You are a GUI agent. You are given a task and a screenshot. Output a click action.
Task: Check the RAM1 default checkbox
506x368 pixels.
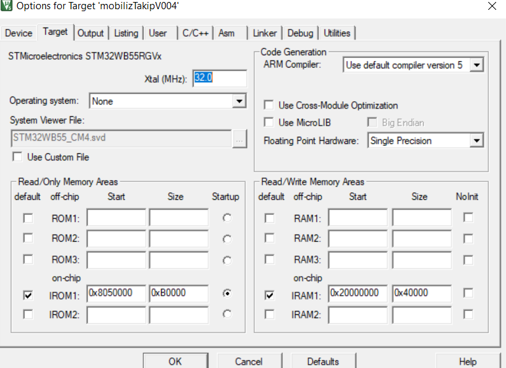269,218
